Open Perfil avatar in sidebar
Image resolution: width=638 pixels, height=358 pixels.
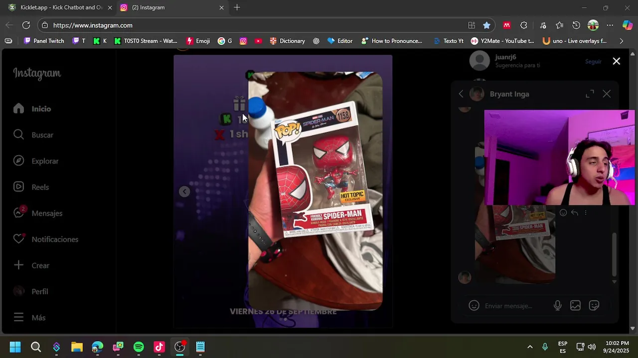[18, 291]
